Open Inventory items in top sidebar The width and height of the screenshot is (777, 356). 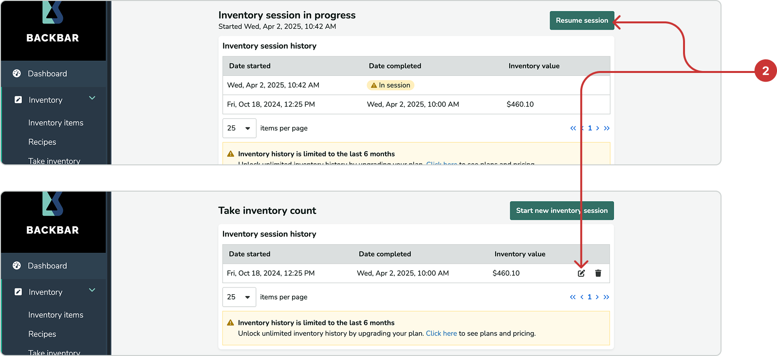[x=56, y=123]
